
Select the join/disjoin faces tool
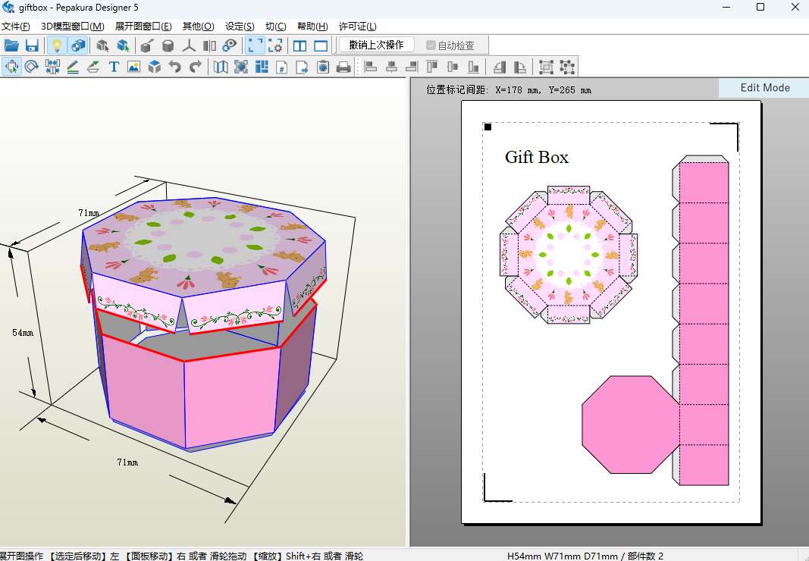point(52,67)
